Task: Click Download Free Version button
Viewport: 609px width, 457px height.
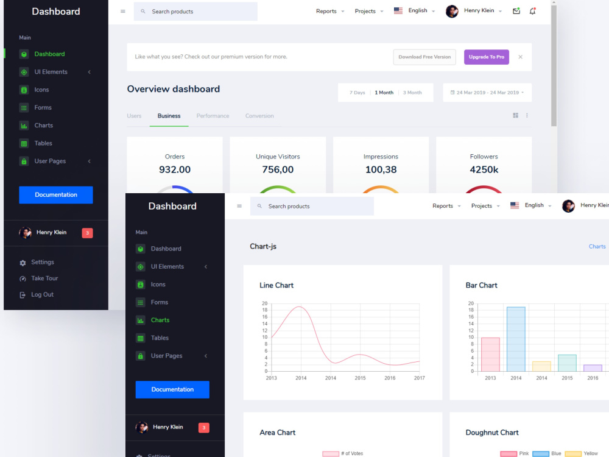Action: pyautogui.click(x=424, y=57)
